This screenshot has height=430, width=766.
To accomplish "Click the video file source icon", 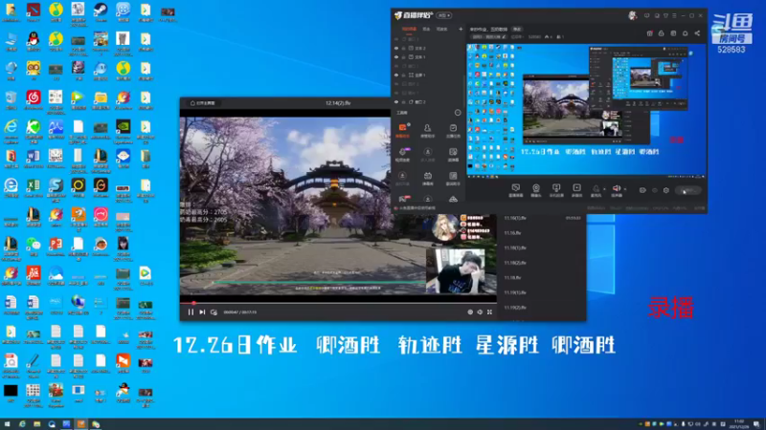I will coord(576,190).
